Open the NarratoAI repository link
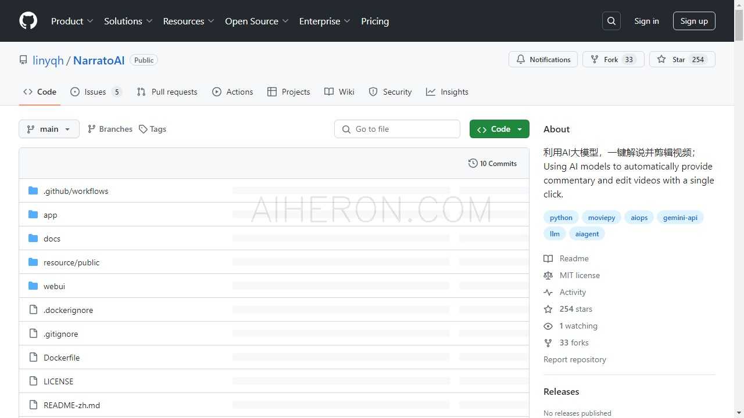The height and width of the screenshot is (418, 744). click(99, 60)
